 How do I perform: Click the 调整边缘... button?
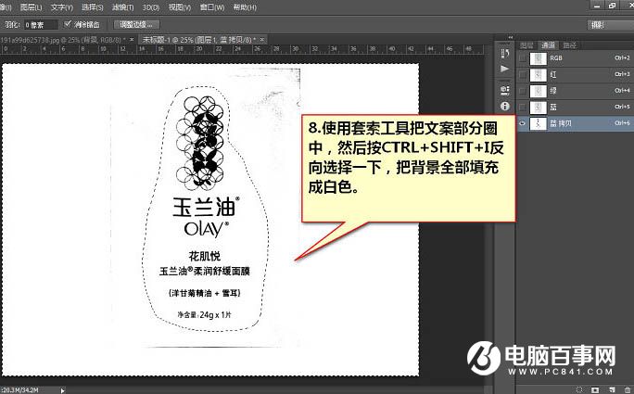click(136, 25)
